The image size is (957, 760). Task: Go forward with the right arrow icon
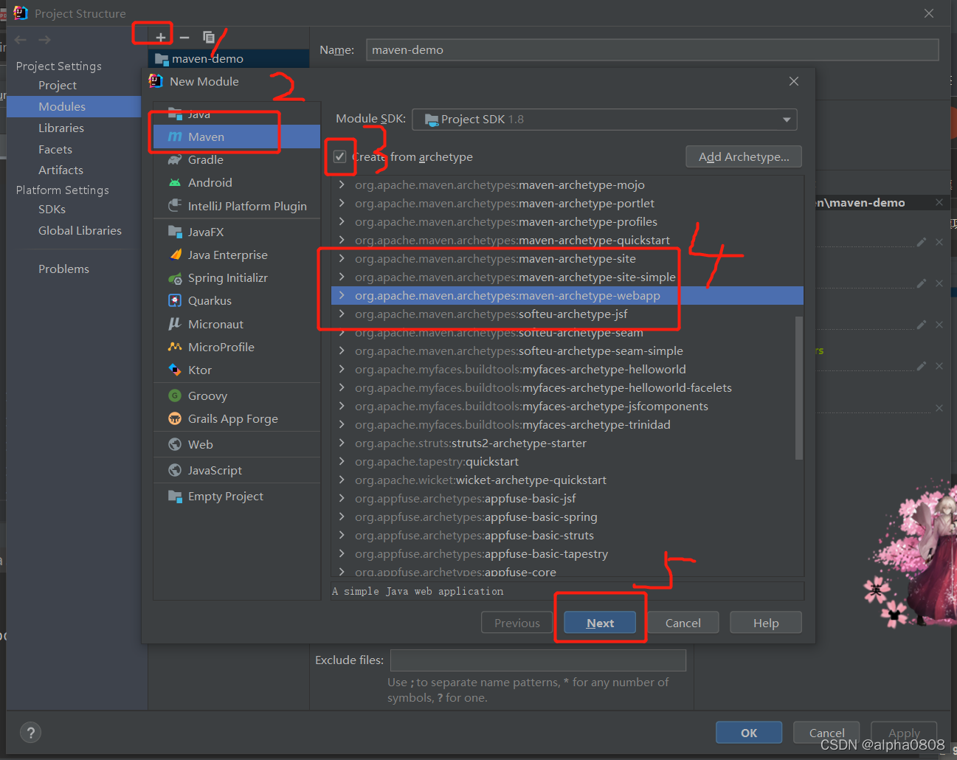[x=44, y=40]
